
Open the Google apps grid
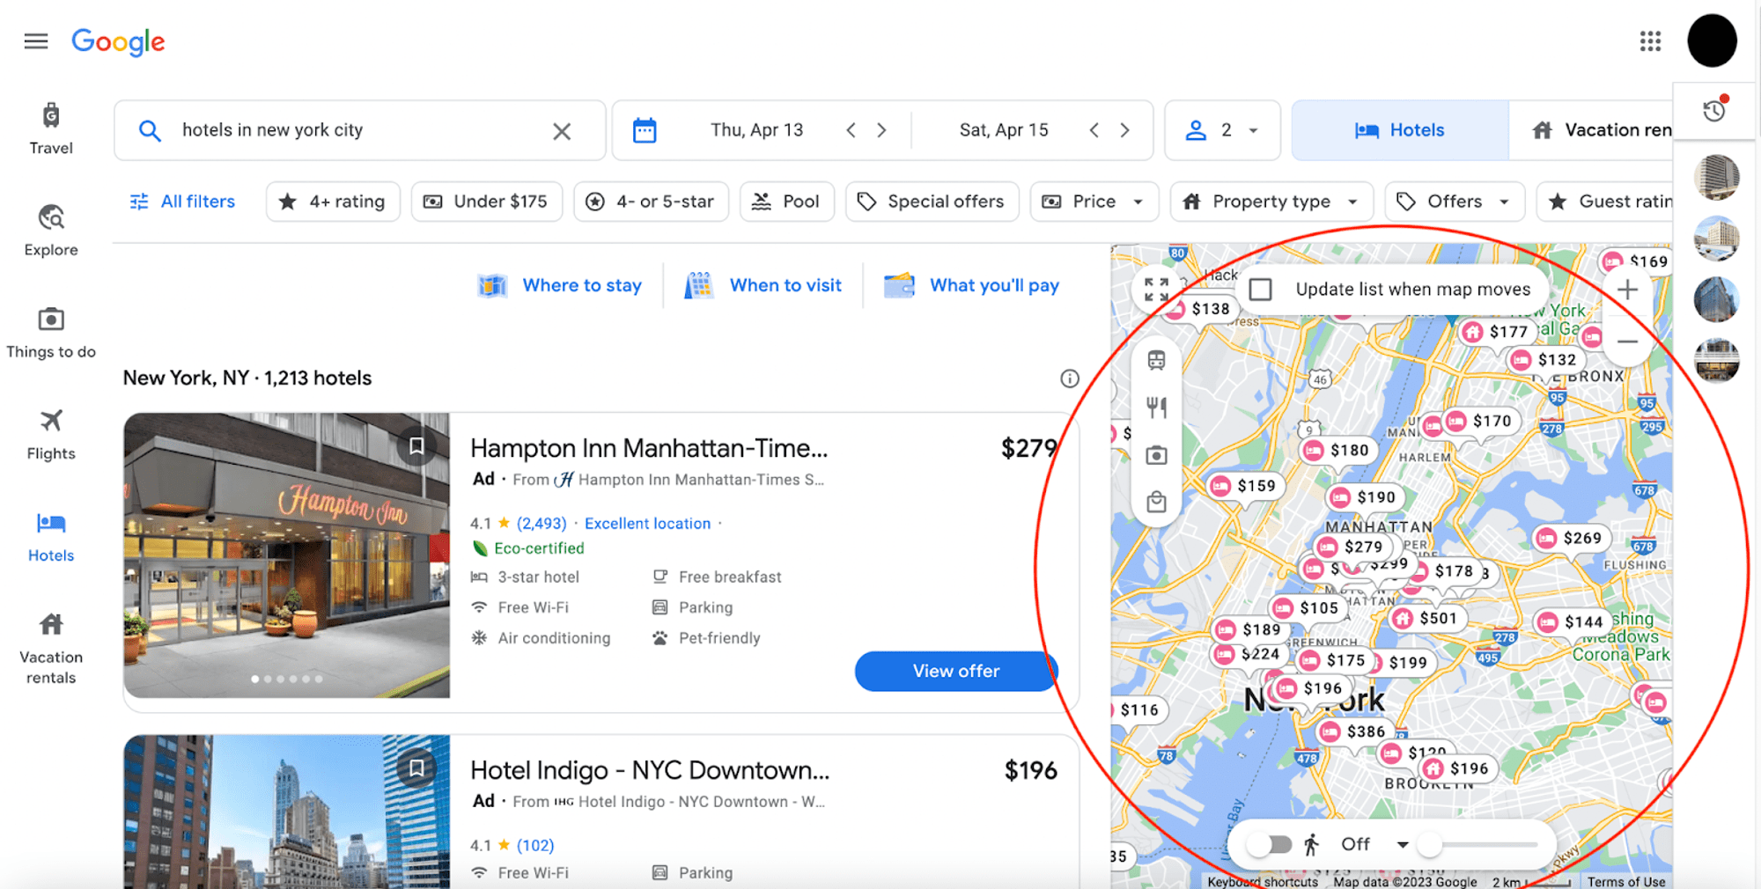pyautogui.click(x=1650, y=40)
